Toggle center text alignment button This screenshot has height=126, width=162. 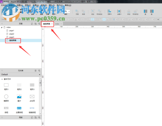pos(92,19)
